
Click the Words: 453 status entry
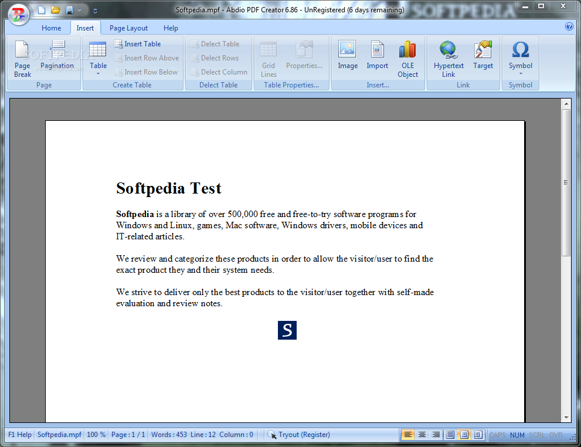[x=169, y=435]
